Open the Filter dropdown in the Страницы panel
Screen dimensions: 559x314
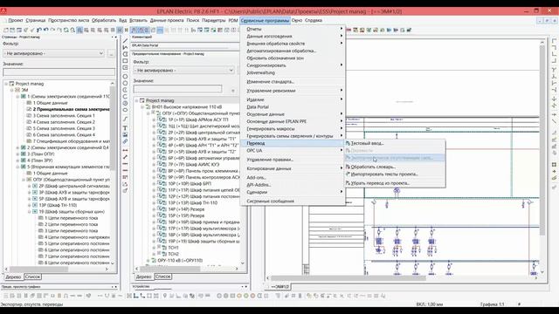point(100,53)
